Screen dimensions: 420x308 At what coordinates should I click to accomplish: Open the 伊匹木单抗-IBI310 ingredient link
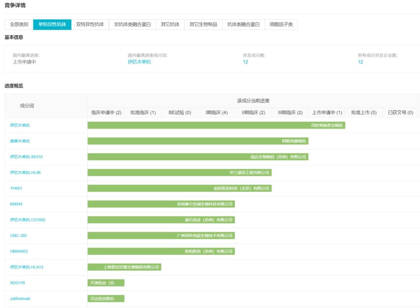pos(26,157)
